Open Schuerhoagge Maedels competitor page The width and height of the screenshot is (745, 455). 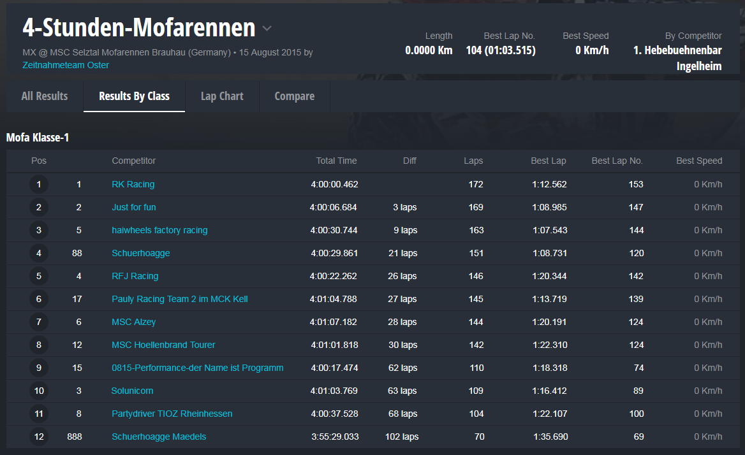pyautogui.click(x=159, y=437)
